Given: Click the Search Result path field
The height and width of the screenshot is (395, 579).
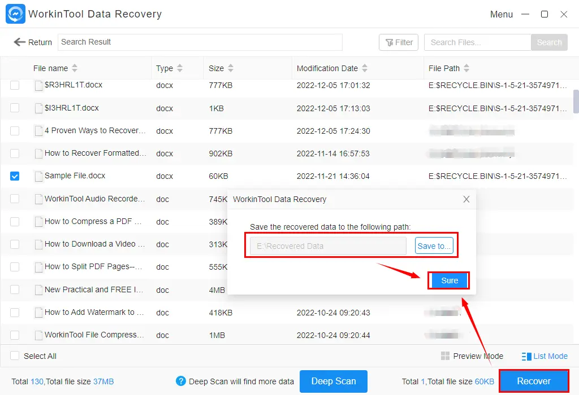Looking at the screenshot, I should click(200, 42).
